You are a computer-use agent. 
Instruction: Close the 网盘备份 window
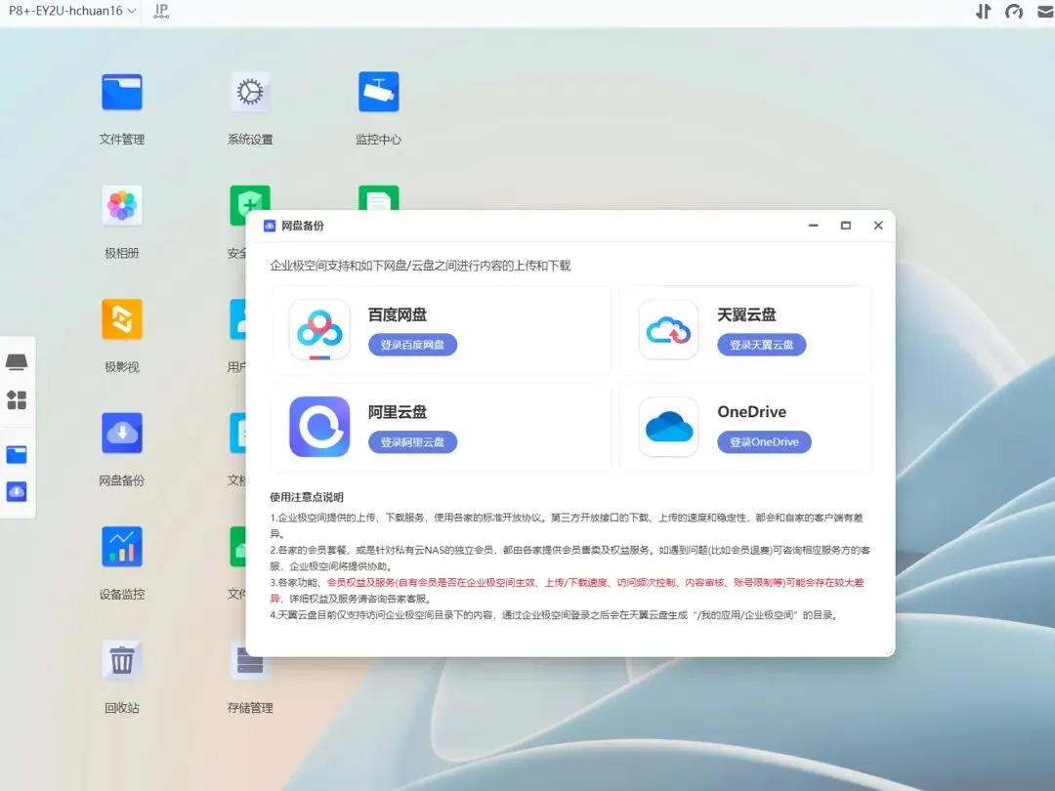coord(878,226)
